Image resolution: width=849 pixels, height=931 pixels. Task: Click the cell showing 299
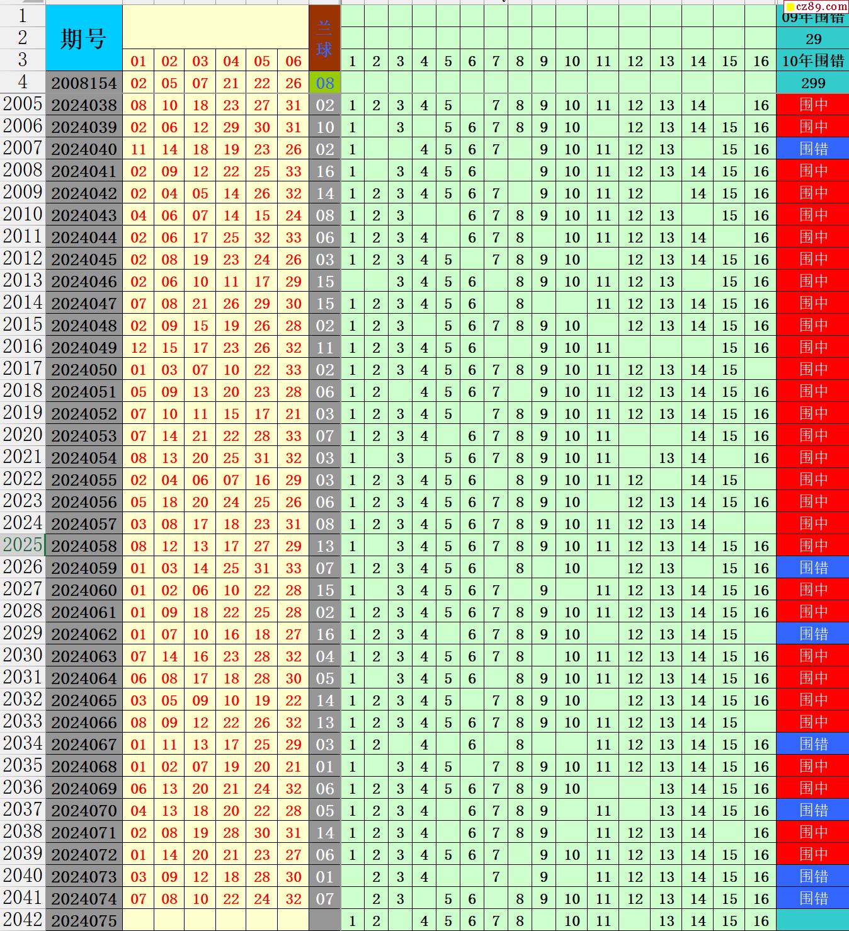click(813, 83)
